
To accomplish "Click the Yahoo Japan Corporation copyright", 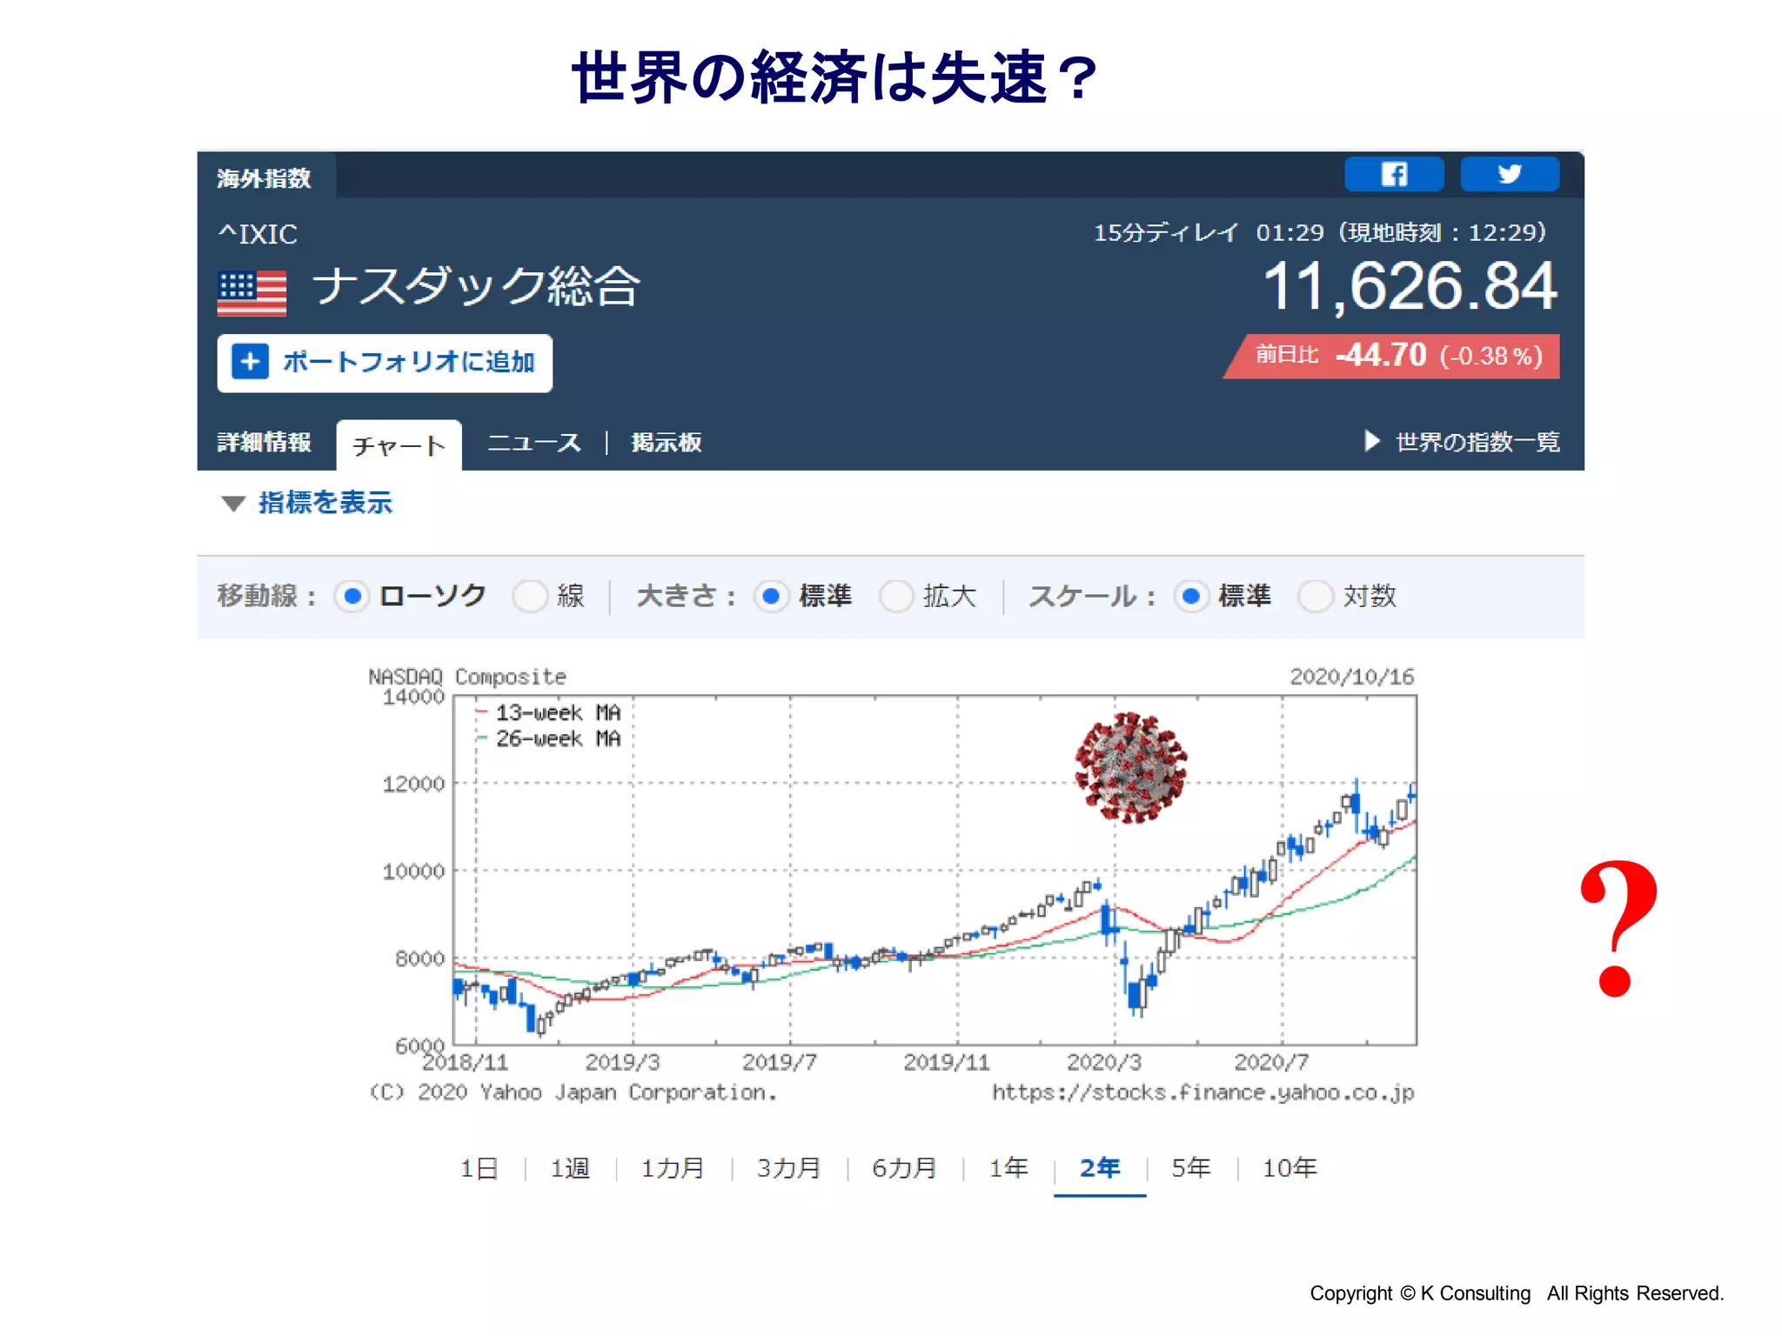I will click(x=573, y=1092).
